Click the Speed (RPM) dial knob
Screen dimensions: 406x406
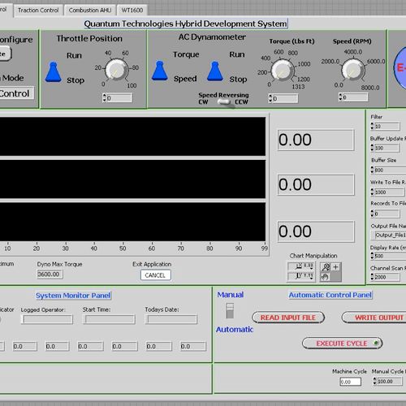tap(352, 70)
